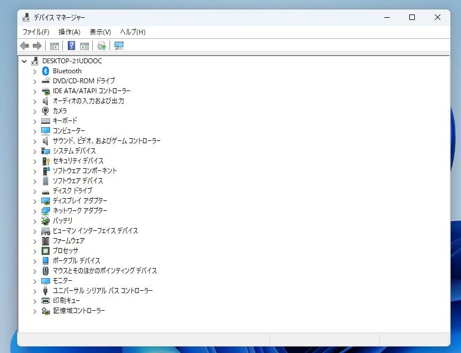This screenshot has height=353, width=461.
Task: Open the ヘルプ(H) menu
Action: (x=132, y=32)
